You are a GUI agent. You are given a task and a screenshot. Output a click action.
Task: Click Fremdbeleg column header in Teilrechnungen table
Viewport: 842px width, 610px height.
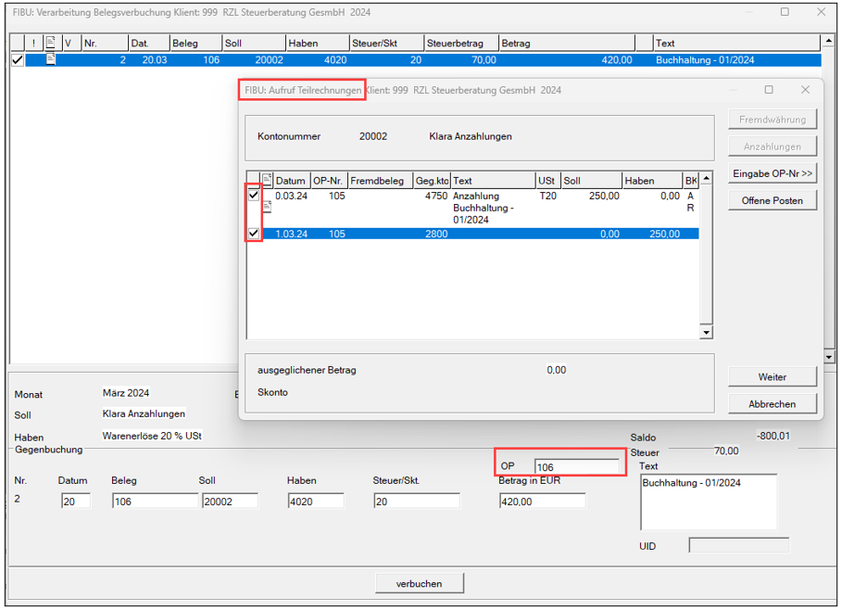(x=380, y=180)
